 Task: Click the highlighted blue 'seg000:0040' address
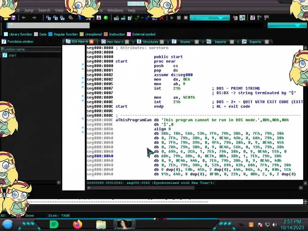(x=100, y=156)
